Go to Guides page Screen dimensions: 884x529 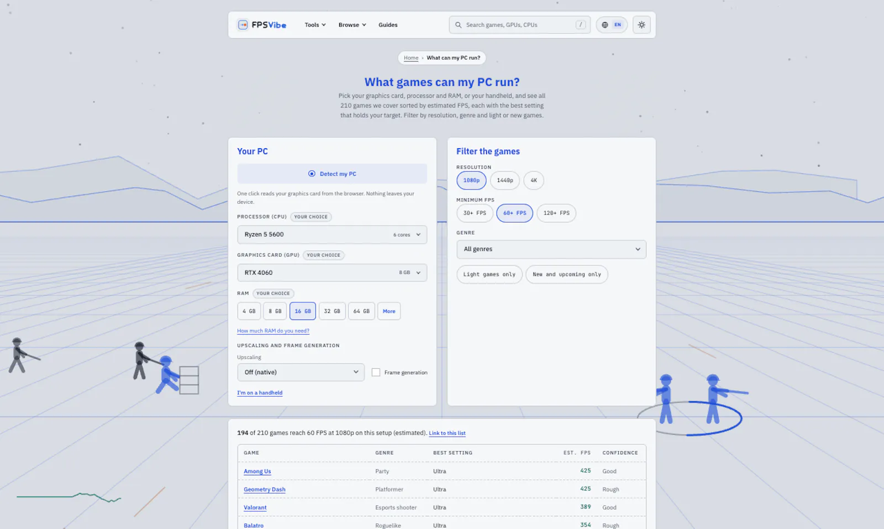tap(388, 25)
